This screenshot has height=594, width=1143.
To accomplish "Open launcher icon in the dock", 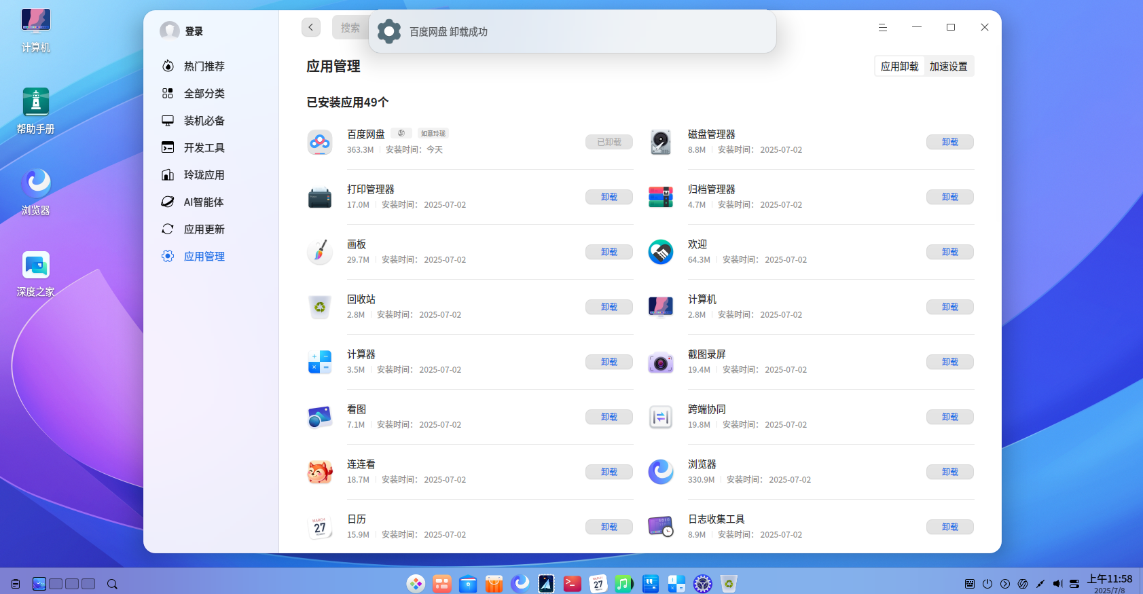I will pos(416,583).
